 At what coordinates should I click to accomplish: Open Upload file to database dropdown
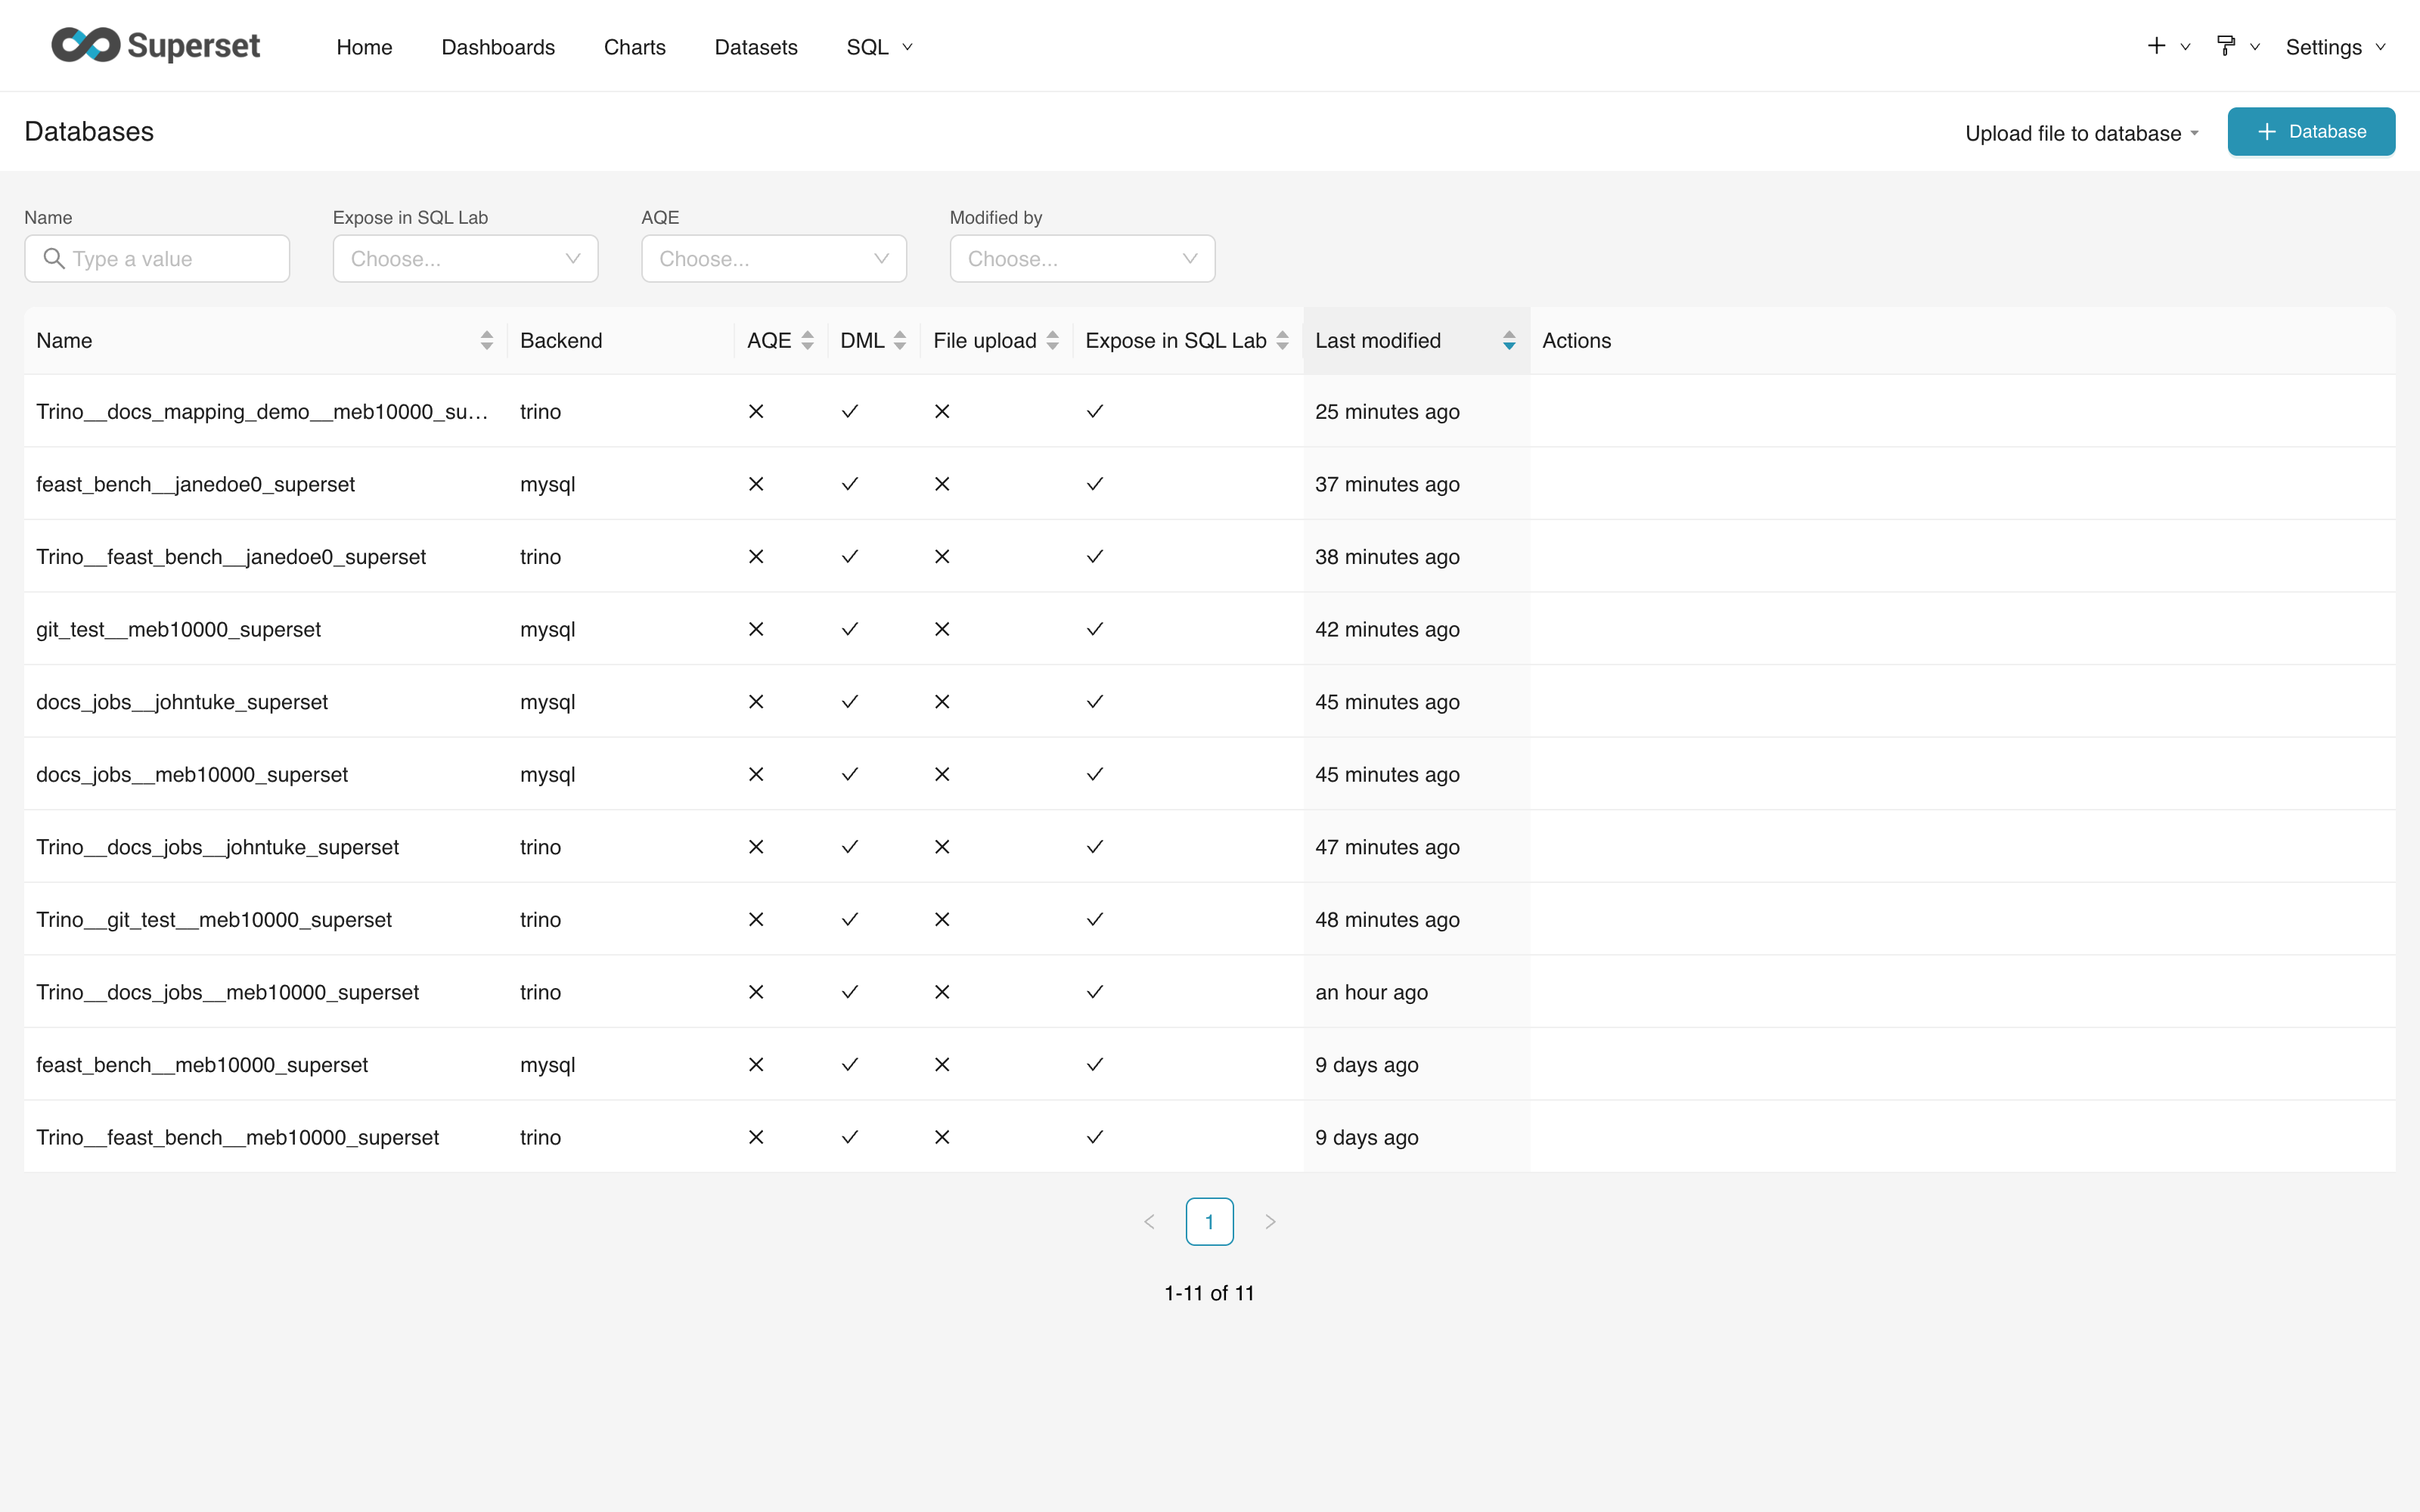click(2082, 133)
